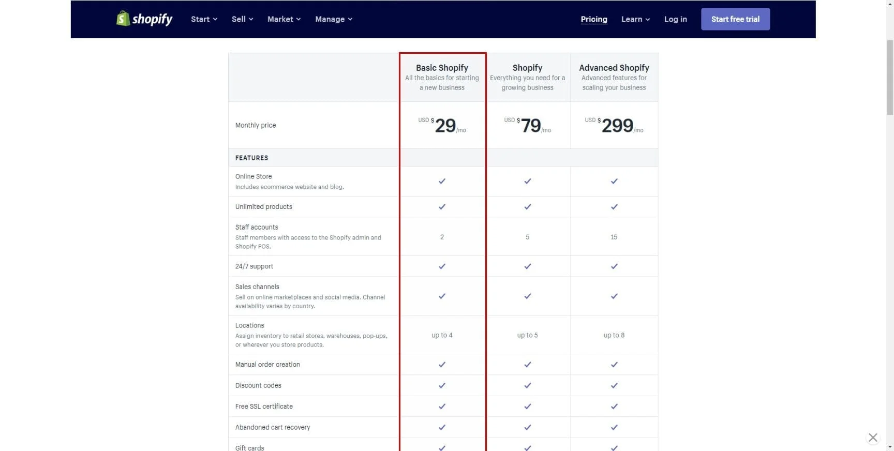The image size is (894, 451).
Task: Click the close X icon near the page corner
Action: 873,438
